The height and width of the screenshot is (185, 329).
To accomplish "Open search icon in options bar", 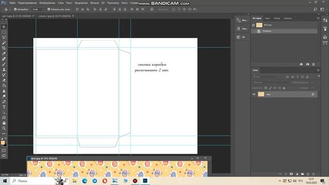I will [x=315, y=9].
